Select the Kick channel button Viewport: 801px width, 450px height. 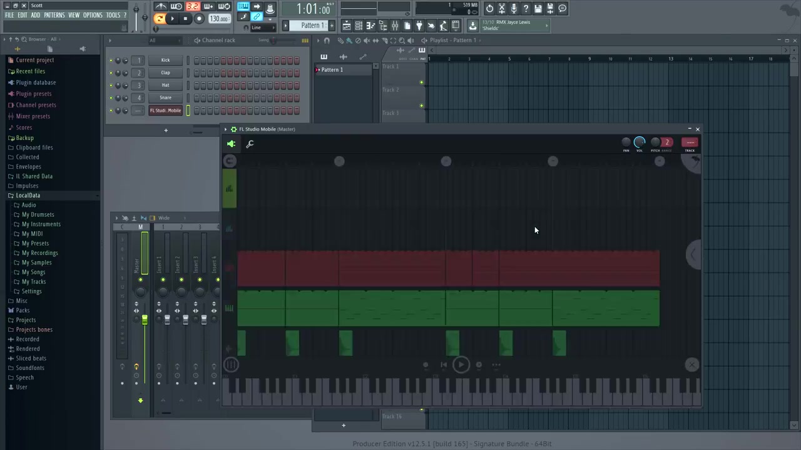click(x=165, y=60)
